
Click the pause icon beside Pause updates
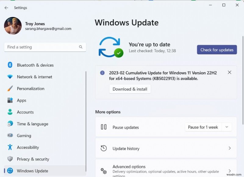(104, 127)
